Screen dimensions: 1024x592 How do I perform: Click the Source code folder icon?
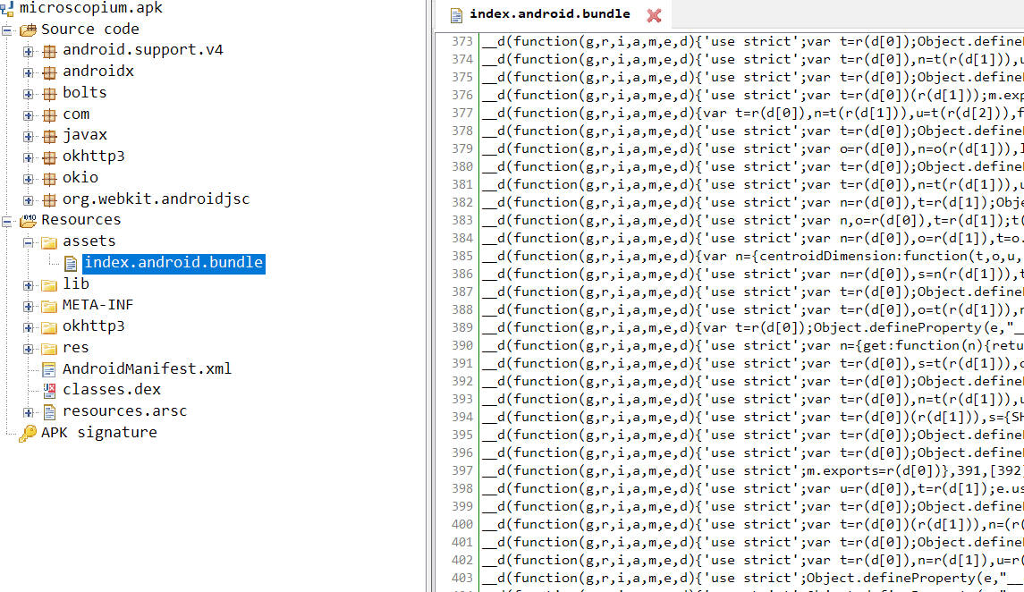click(x=28, y=30)
